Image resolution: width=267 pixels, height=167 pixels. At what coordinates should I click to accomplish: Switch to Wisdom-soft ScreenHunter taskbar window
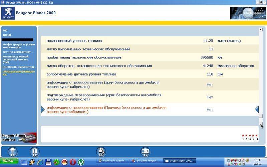pyautogui.click(x=113, y=161)
